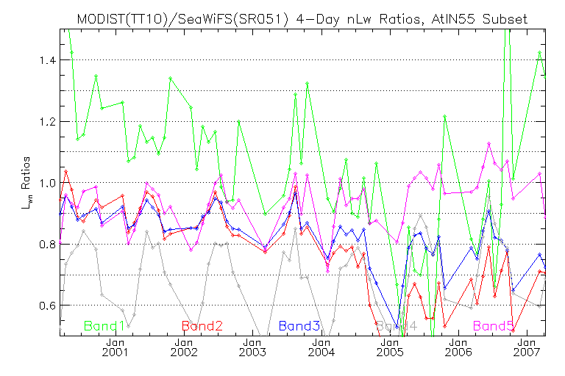Image resolution: width=565 pixels, height=376 pixels.
Task: Click the 'Jan 2001' x-axis label
Action: point(115,347)
